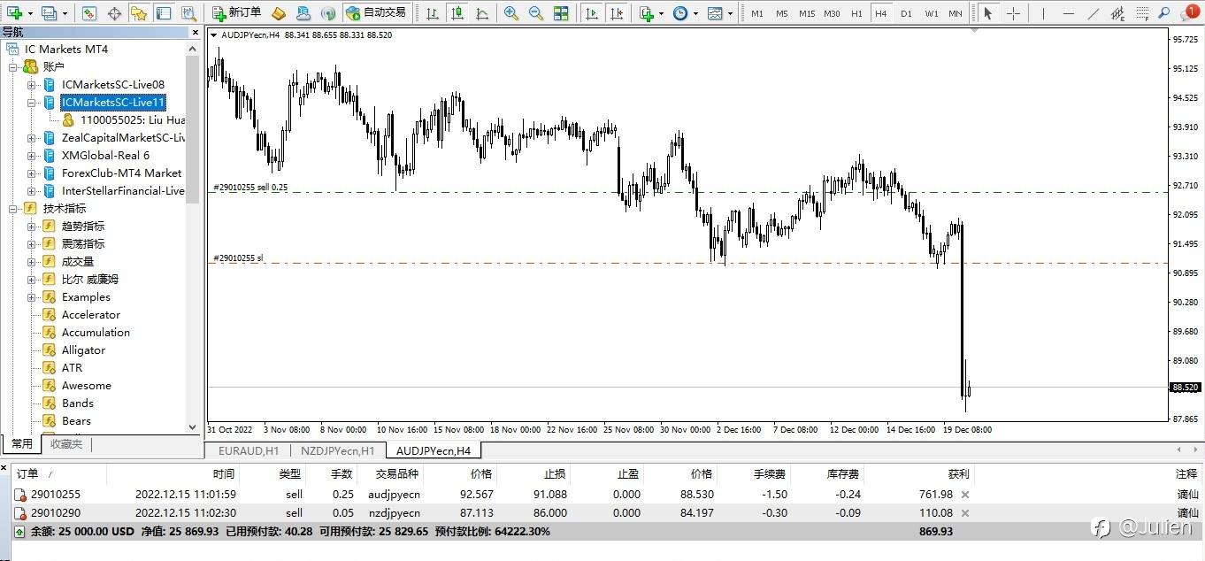Switch chart to bar chart
This screenshot has width=1205, height=561.
click(432, 13)
